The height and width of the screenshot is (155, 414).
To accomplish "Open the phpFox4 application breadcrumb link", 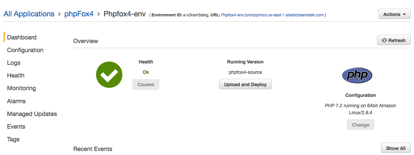I will point(79,14).
